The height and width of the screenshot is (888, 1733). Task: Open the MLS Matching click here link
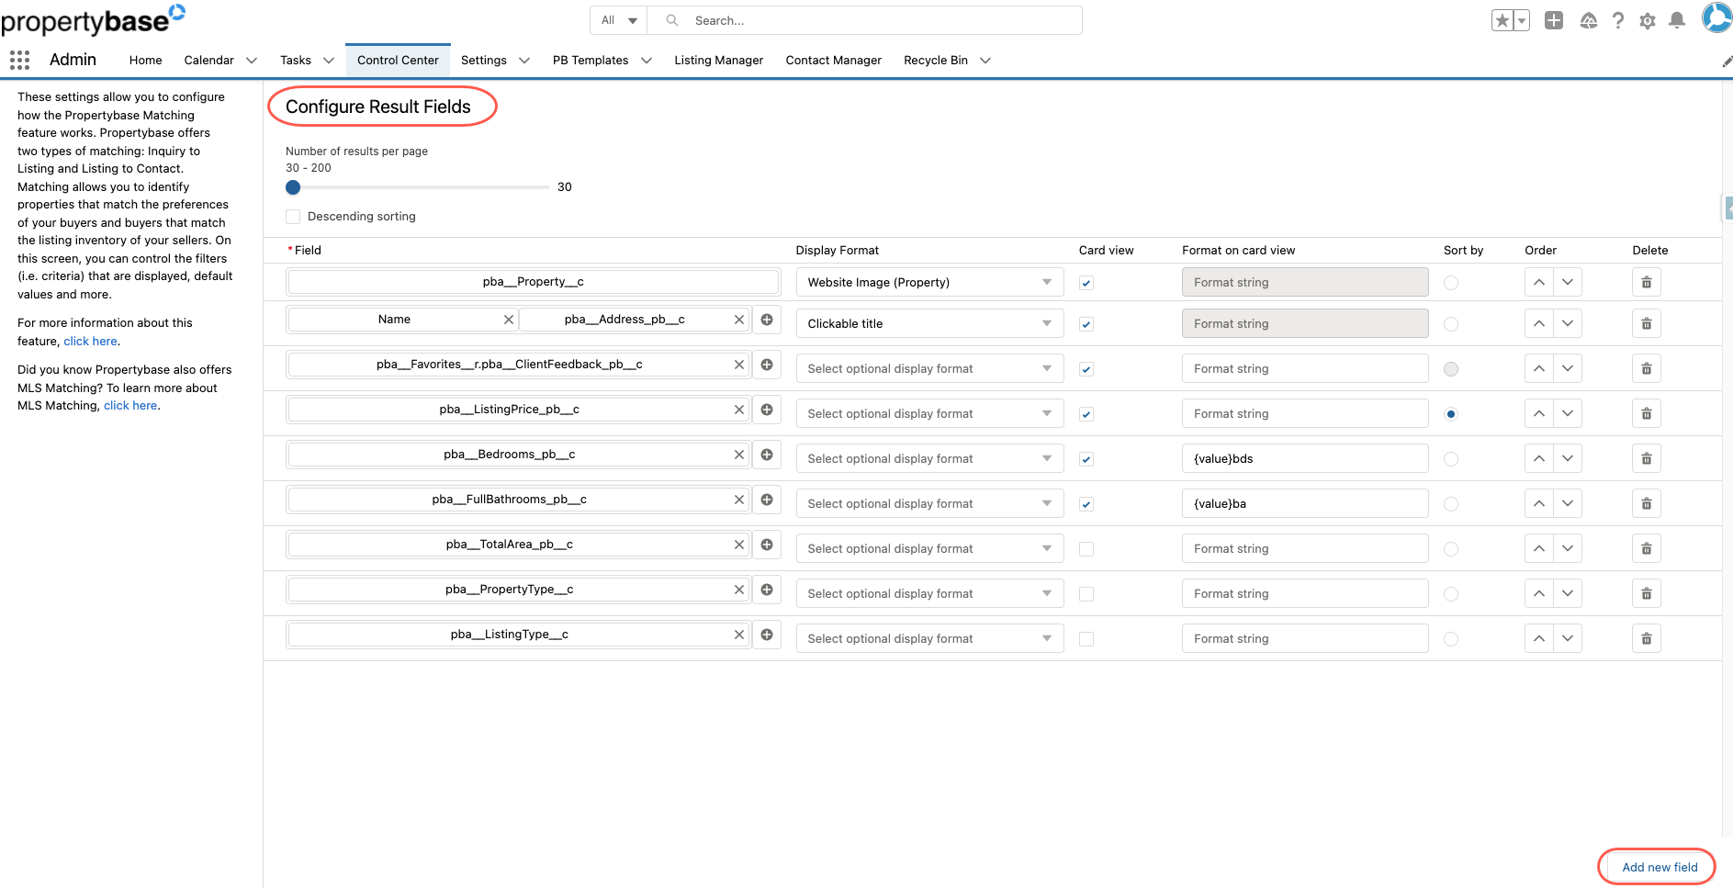pos(129,405)
